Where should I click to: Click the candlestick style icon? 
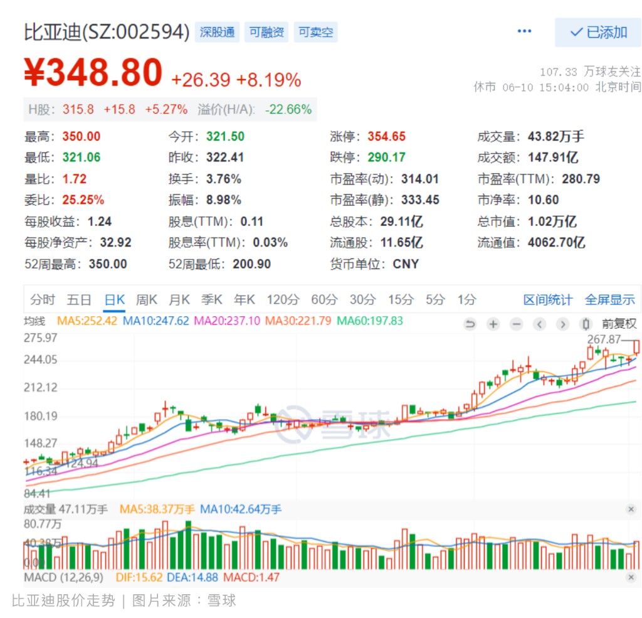click(x=586, y=324)
